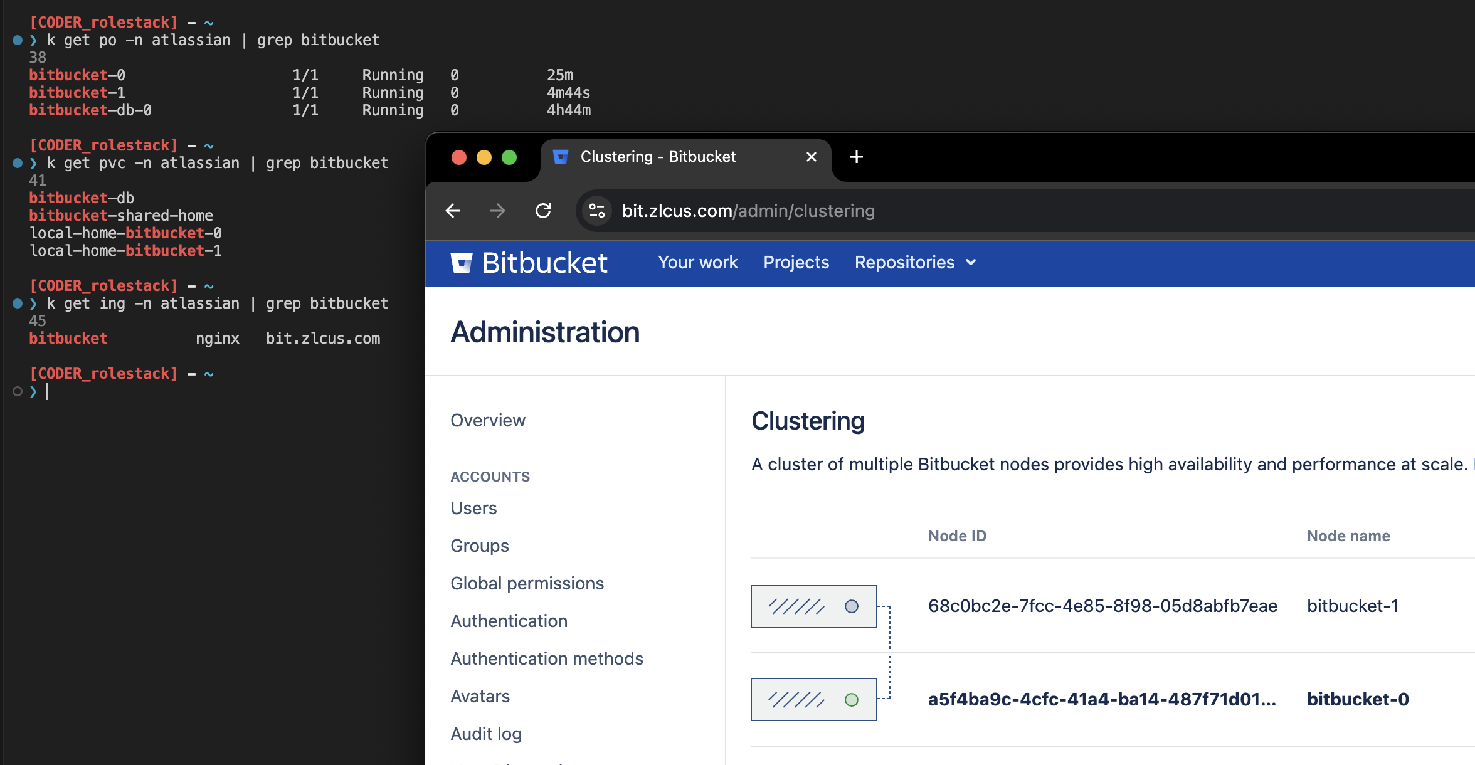This screenshot has height=765, width=1475.
Task: Click the ACCOUNTS sidebar section label
Action: (x=490, y=477)
